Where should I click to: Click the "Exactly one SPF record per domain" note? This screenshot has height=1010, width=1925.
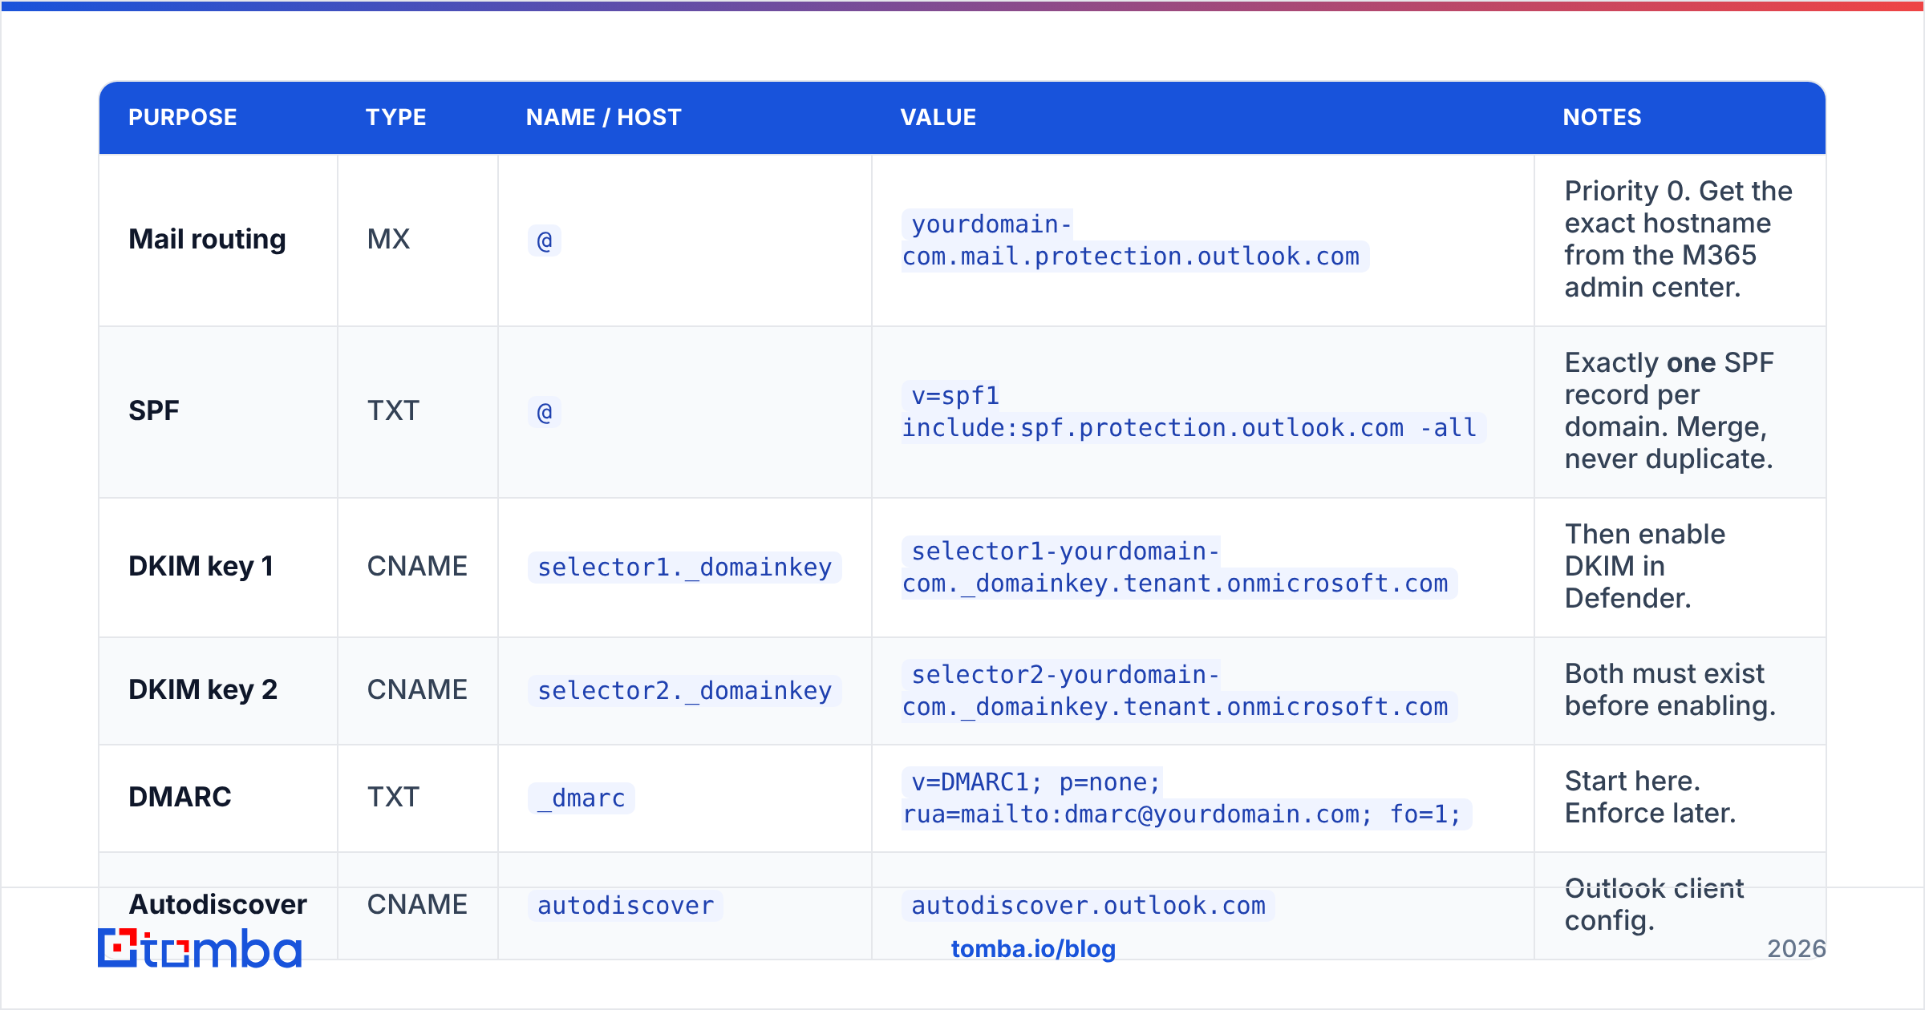tap(1669, 410)
